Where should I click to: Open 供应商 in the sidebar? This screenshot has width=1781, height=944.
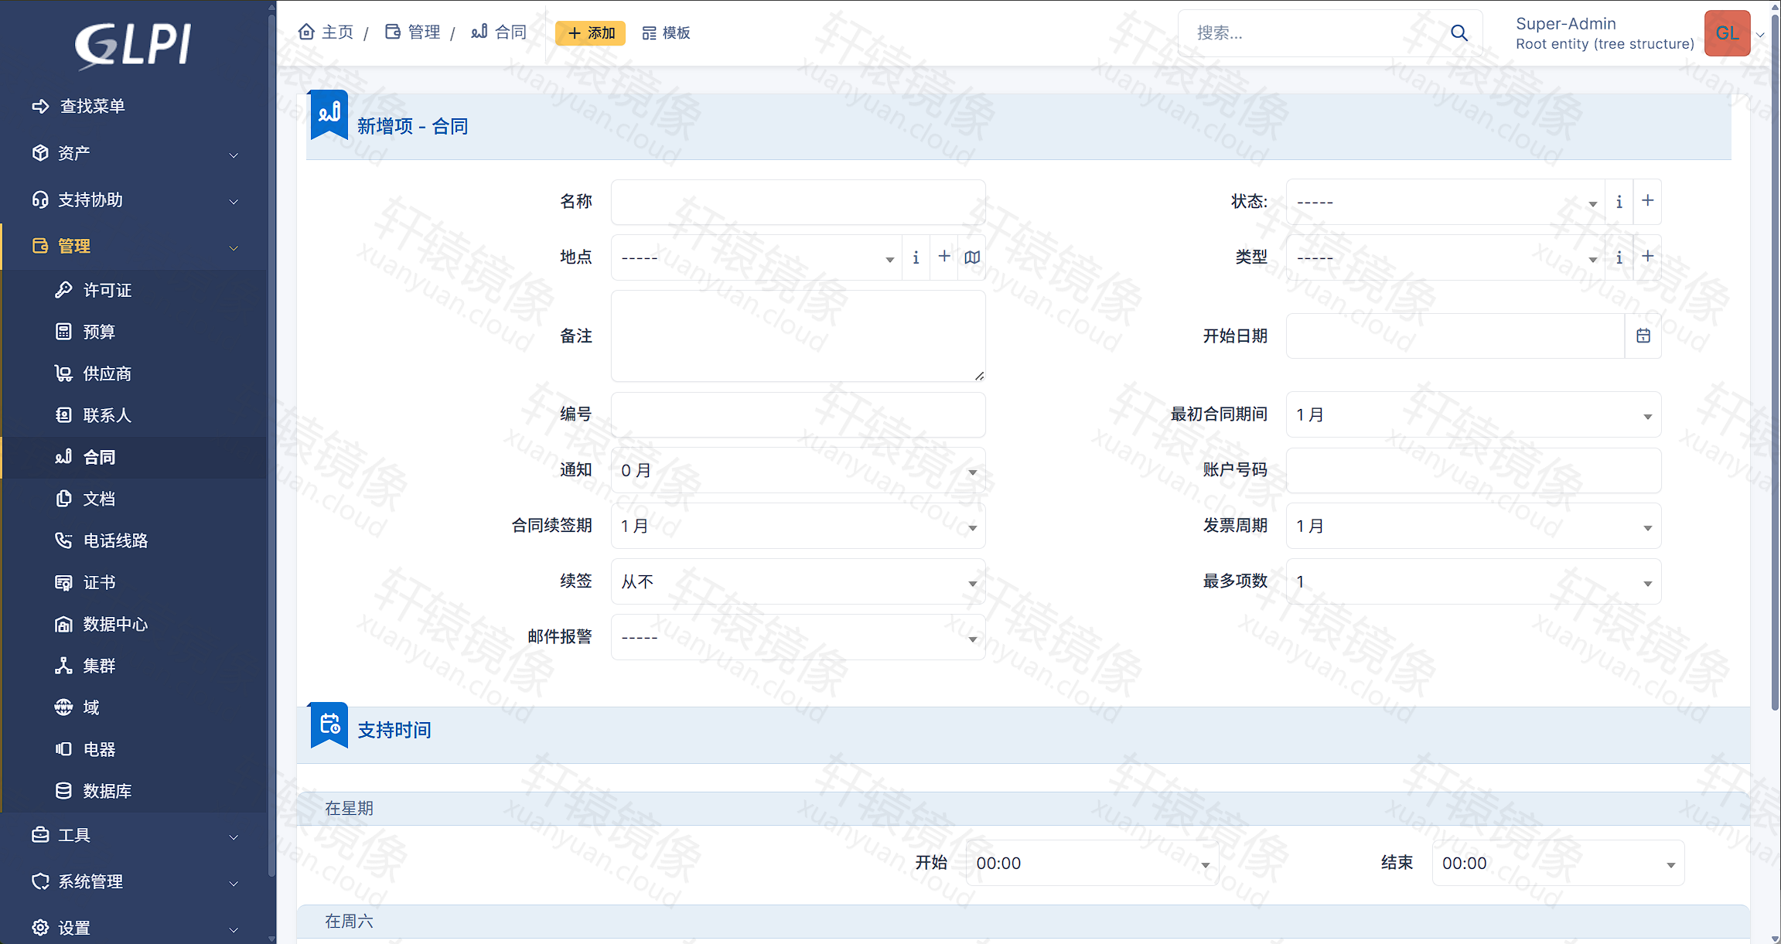pos(135,373)
